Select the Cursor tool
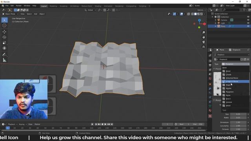 point(4,25)
